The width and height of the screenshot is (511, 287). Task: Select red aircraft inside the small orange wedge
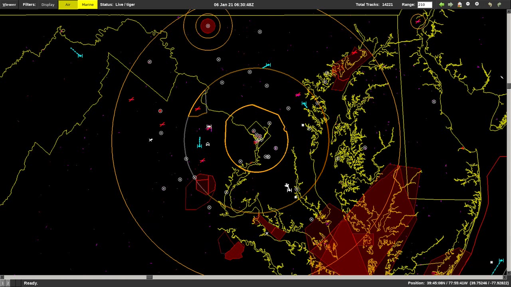click(198, 108)
